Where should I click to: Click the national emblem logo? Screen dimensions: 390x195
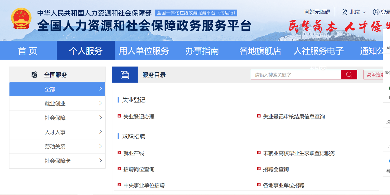click(21, 19)
